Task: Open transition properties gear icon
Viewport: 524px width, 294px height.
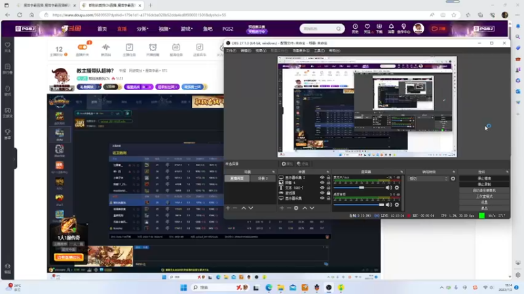Action: pyautogui.click(x=453, y=178)
